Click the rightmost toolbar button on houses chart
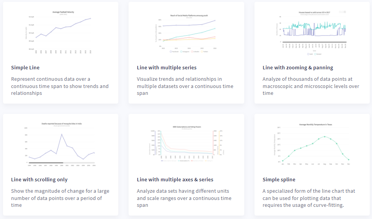The width and height of the screenshot is (372, 219). click(345, 13)
